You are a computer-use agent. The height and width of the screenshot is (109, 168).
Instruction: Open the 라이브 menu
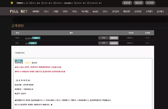coord(65,11)
